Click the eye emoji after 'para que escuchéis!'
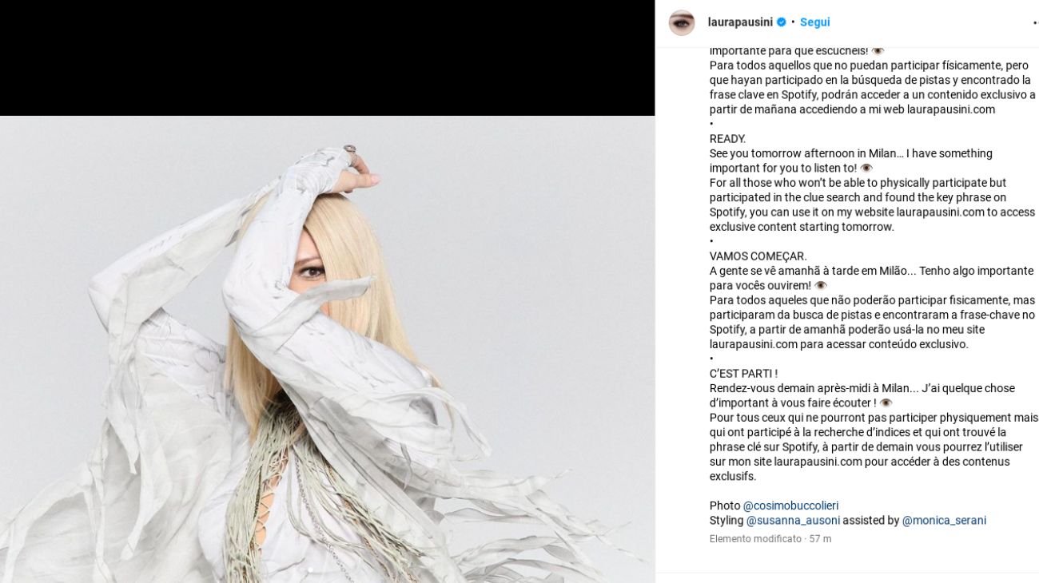 878,51
